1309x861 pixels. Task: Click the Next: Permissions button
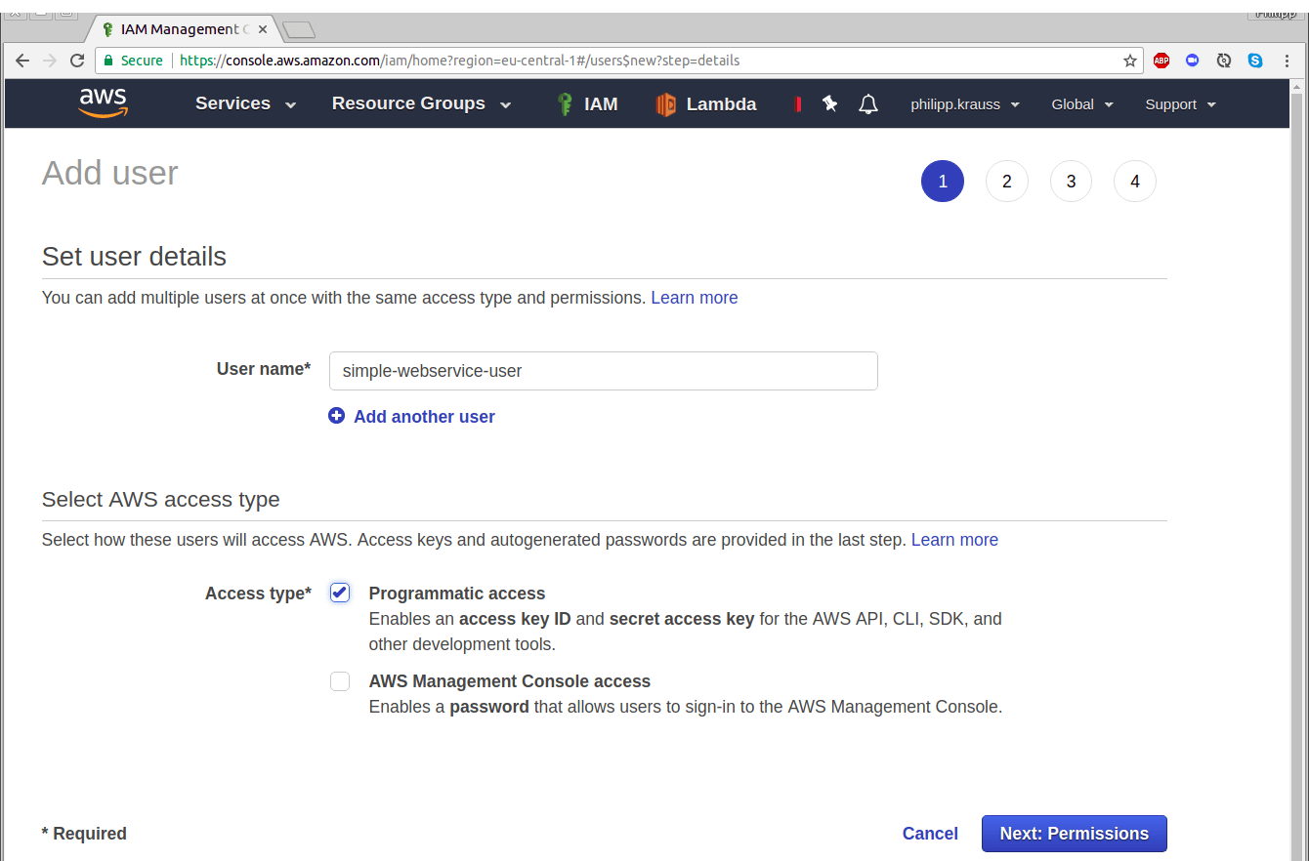pyautogui.click(x=1074, y=834)
